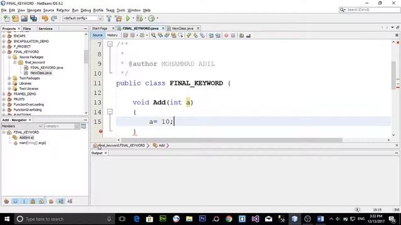Click the Uncomment code icon
Image resolution: width=401 pixels, height=225 pixels.
(x=248, y=36)
